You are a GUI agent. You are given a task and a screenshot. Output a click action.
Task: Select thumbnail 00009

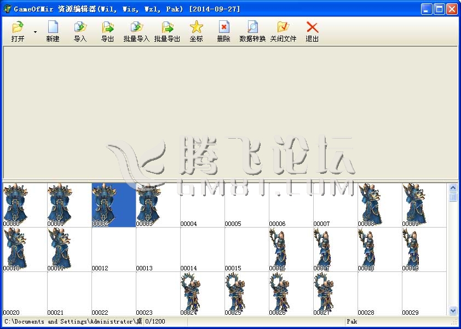[424, 205]
